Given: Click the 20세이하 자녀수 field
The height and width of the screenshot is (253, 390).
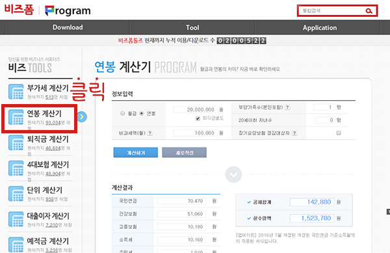Looking at the screenshot, I should click(x=326, y=120).
